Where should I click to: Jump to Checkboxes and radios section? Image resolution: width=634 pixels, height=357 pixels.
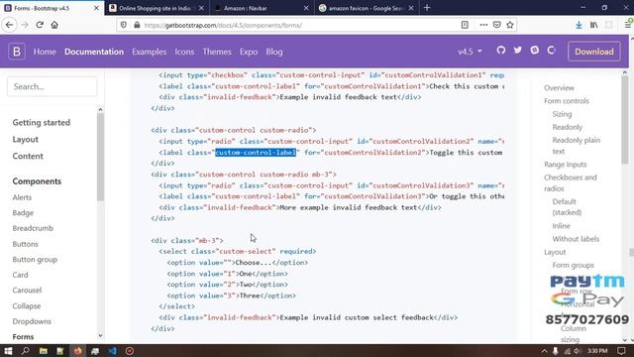[571, 182]
